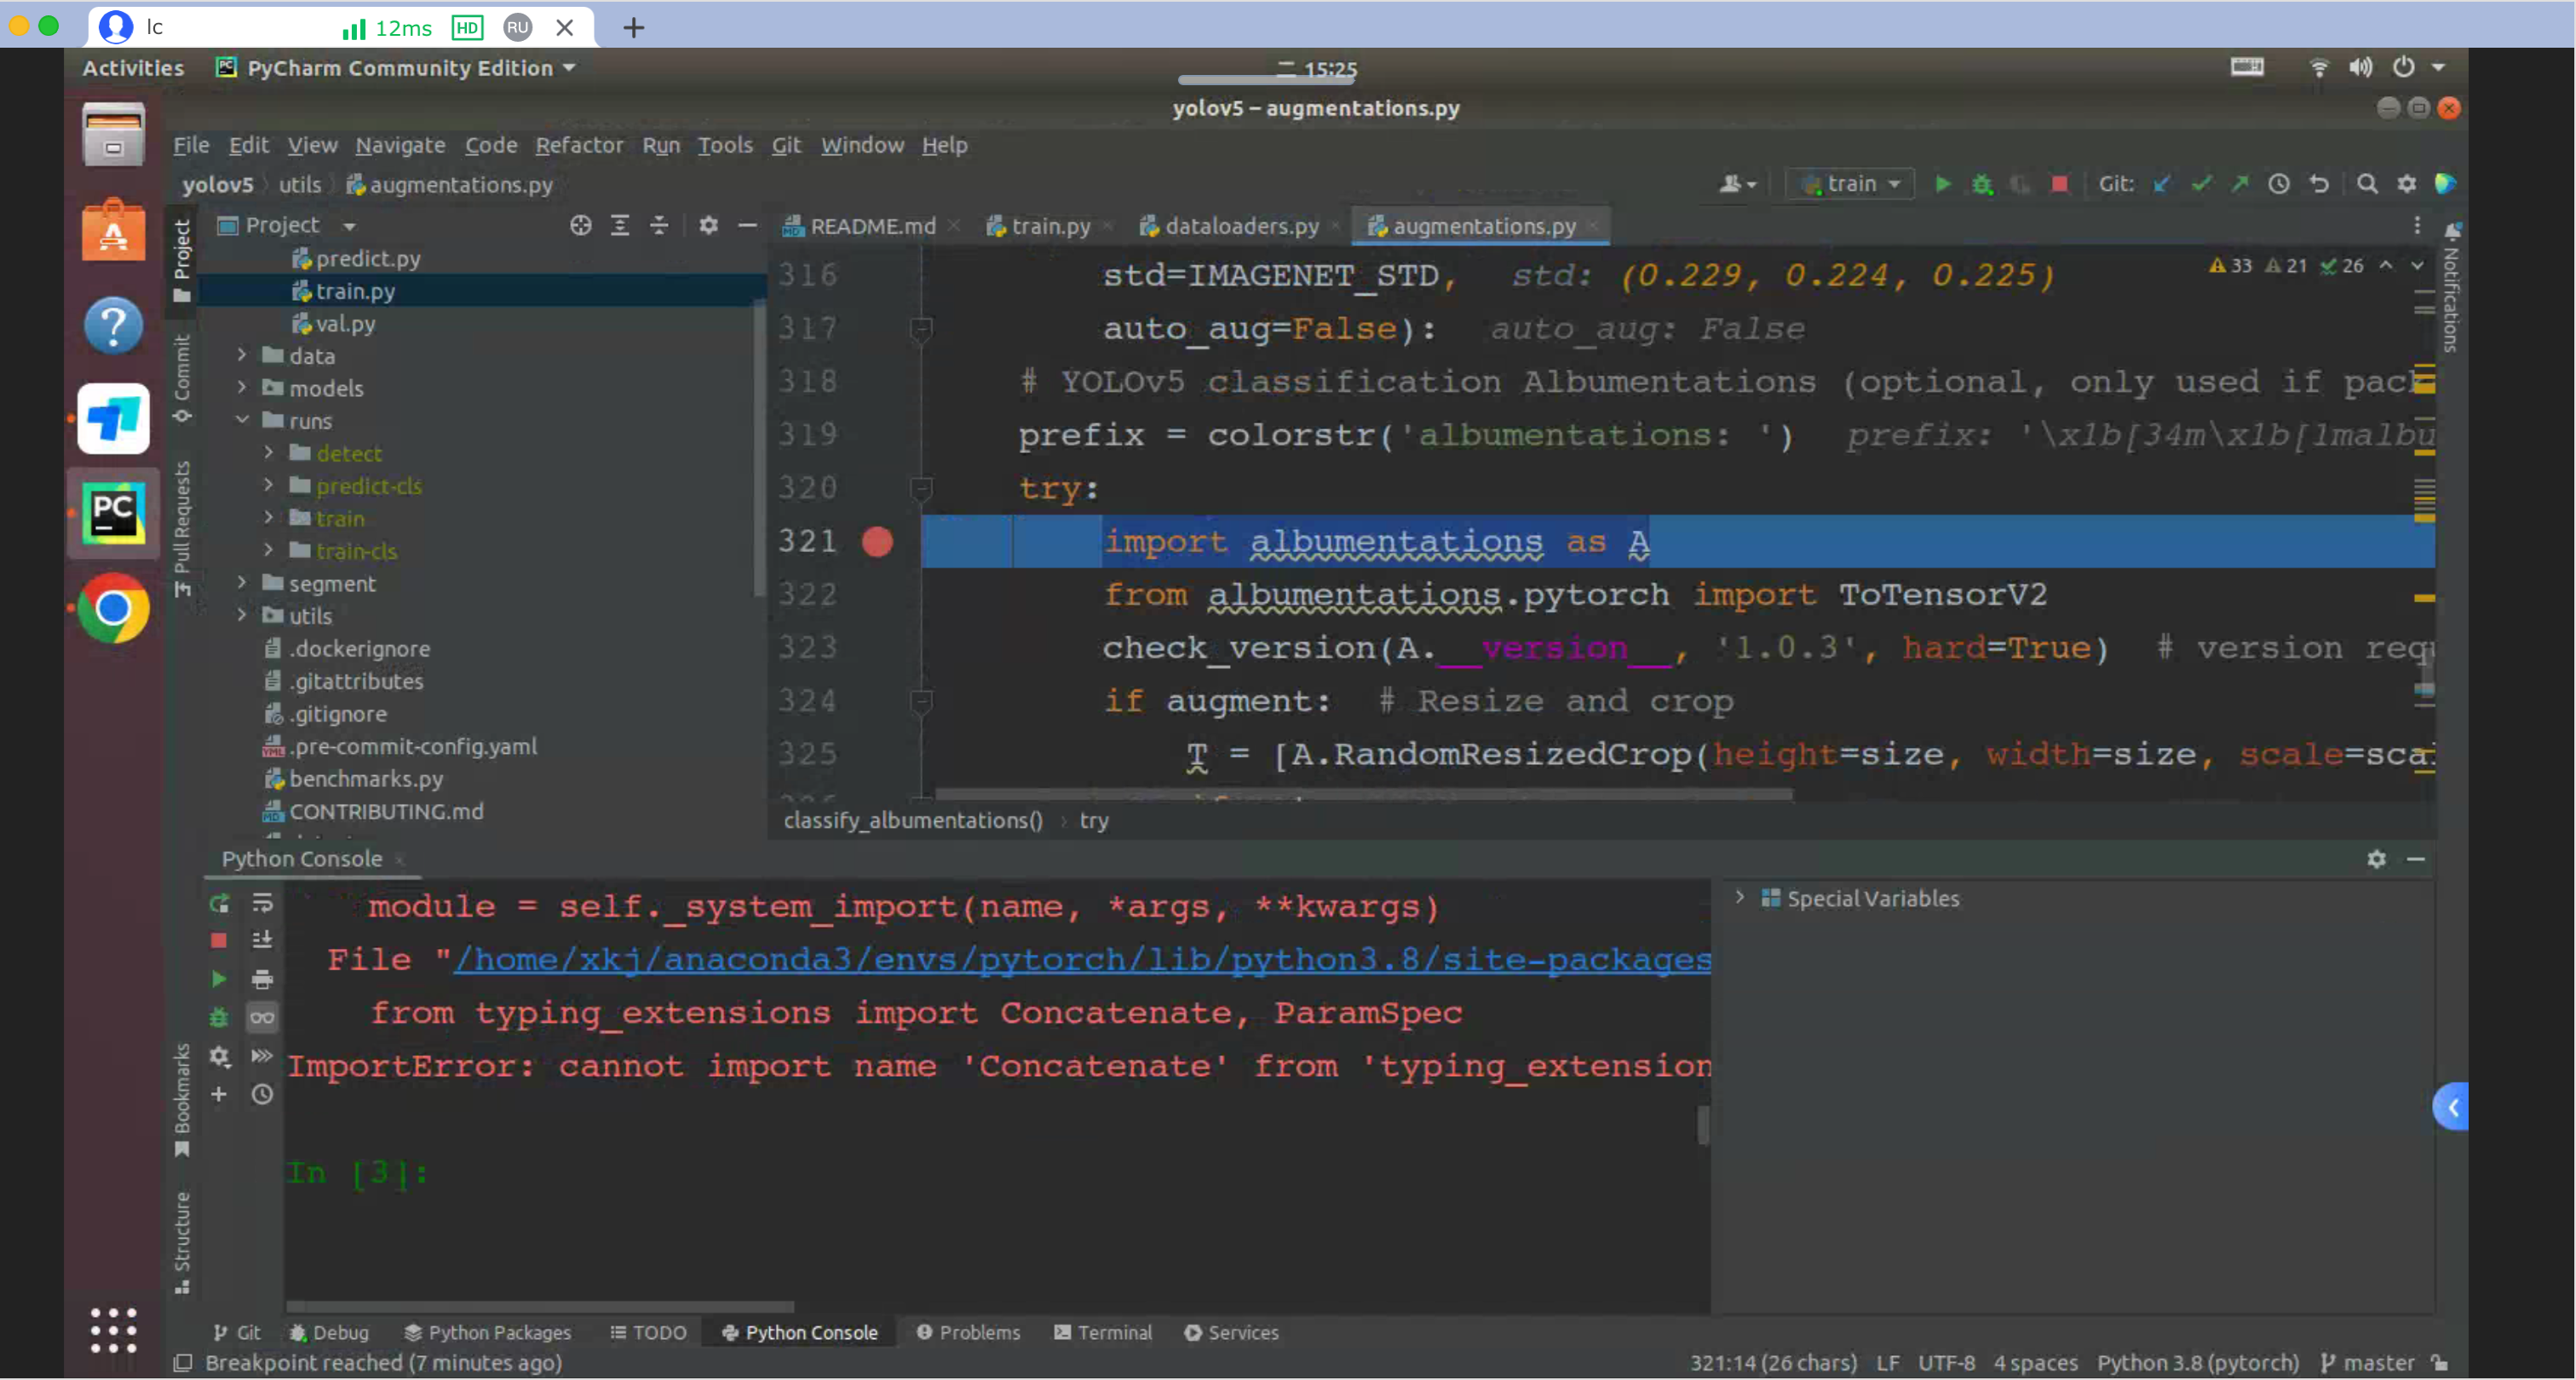Open Chrome from the Ubuntu dock
Image resolution: width=2576 pixels, height=1380 pixels.
tap(113, 608)
